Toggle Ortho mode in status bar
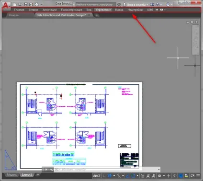 pos(104,176)
